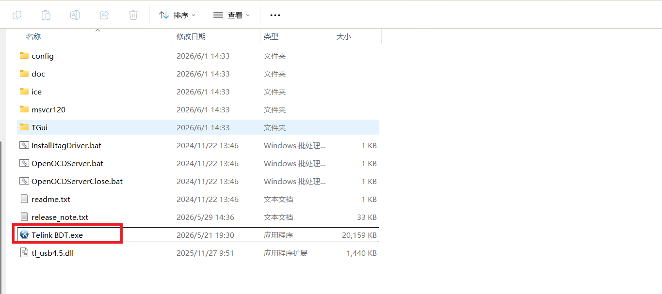
Task: Sort by the 修改日期 column header
Action: [x=191, y=37]
